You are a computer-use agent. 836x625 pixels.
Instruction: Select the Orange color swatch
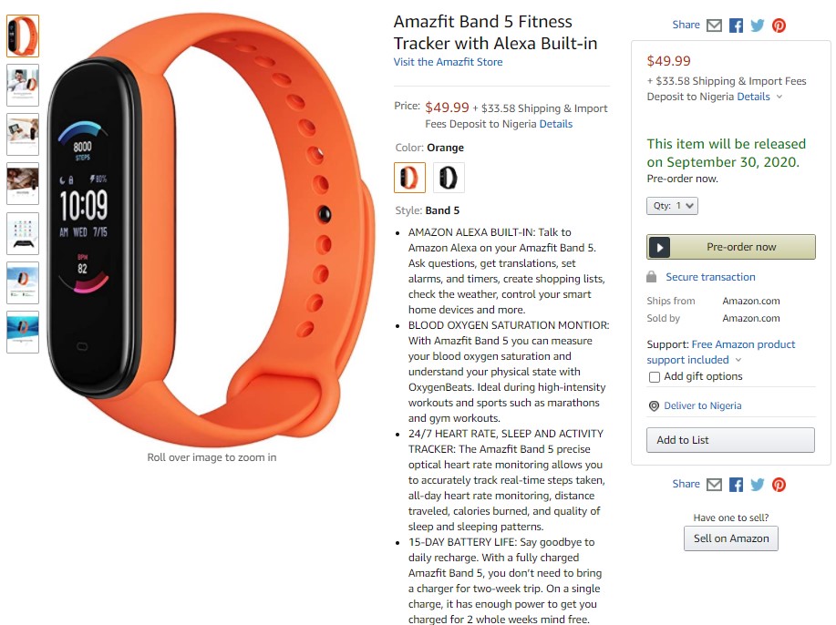tap(409, 178)
